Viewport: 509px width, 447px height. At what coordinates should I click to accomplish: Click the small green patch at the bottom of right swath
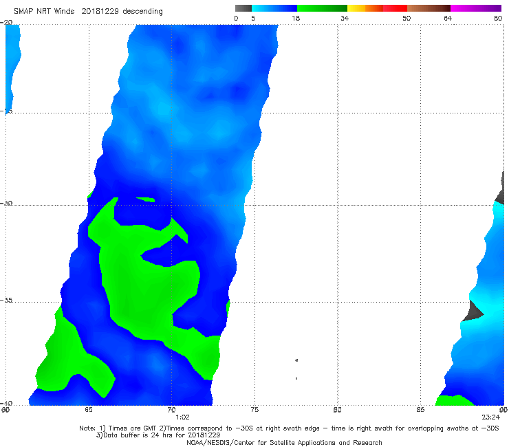click(x=454, y=400)
